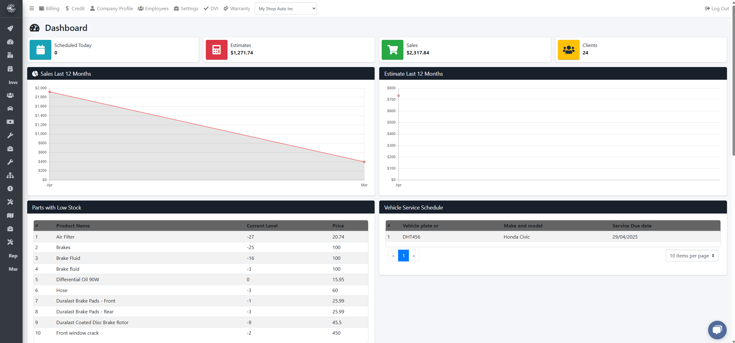The width and height of the screenshot is (735, 343).
Task: Open the dashboard speedometer icon in sidebar
Action: (11, 42)
